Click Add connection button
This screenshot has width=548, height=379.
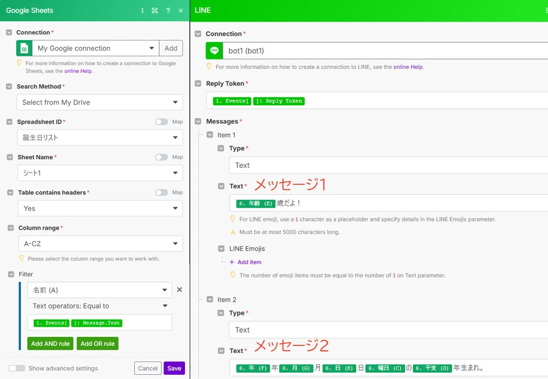point(171,48)
